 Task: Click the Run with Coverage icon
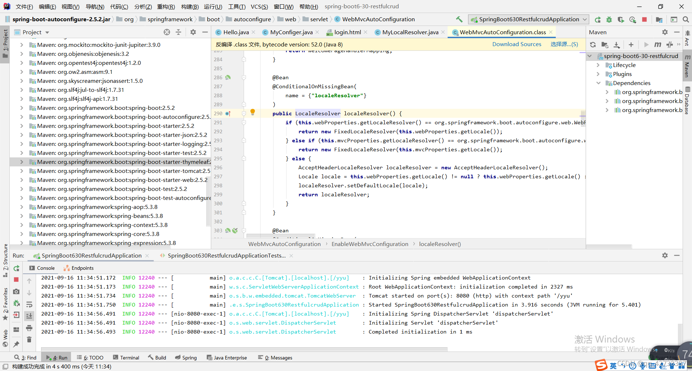[621, 19]
